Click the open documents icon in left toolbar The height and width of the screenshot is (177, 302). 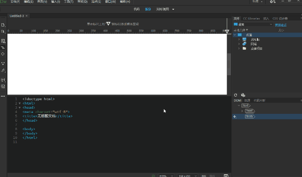3,25
